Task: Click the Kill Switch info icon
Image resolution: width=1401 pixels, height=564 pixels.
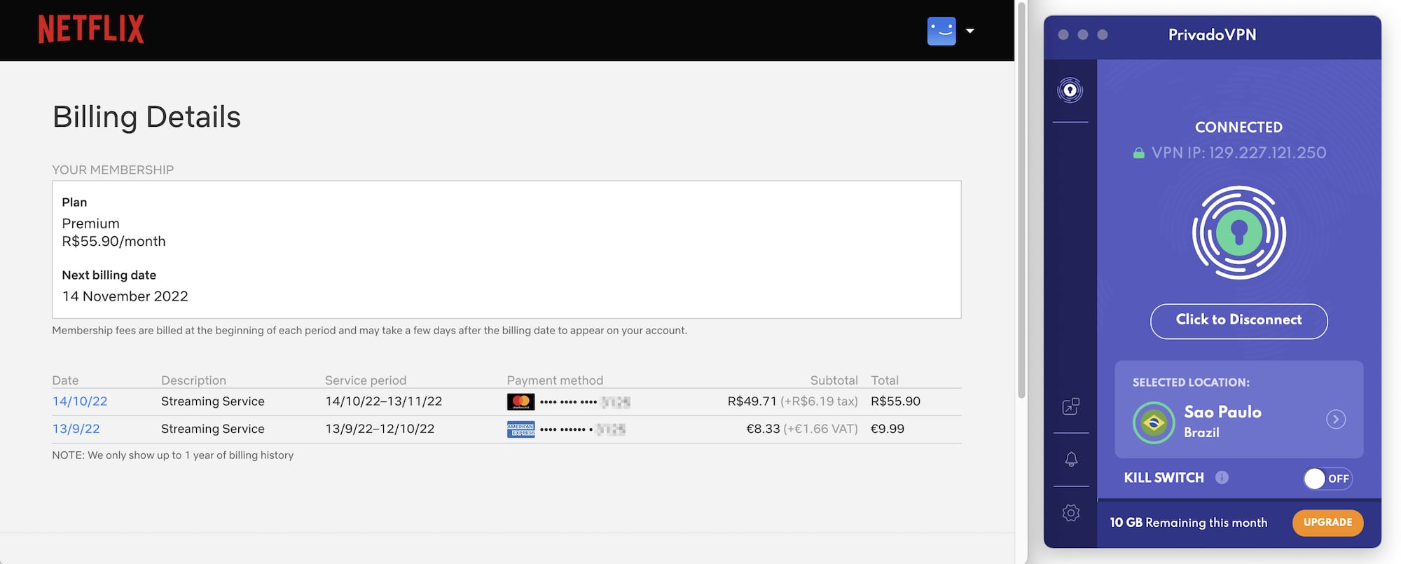Action: coord(1222,478)
